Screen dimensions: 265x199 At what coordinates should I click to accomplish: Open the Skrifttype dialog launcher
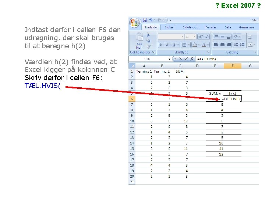208,52
